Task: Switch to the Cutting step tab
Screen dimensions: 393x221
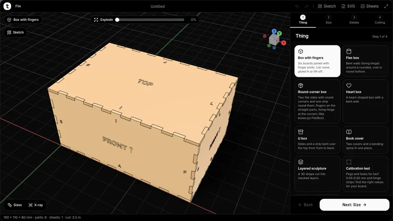Action: [380, 20]
